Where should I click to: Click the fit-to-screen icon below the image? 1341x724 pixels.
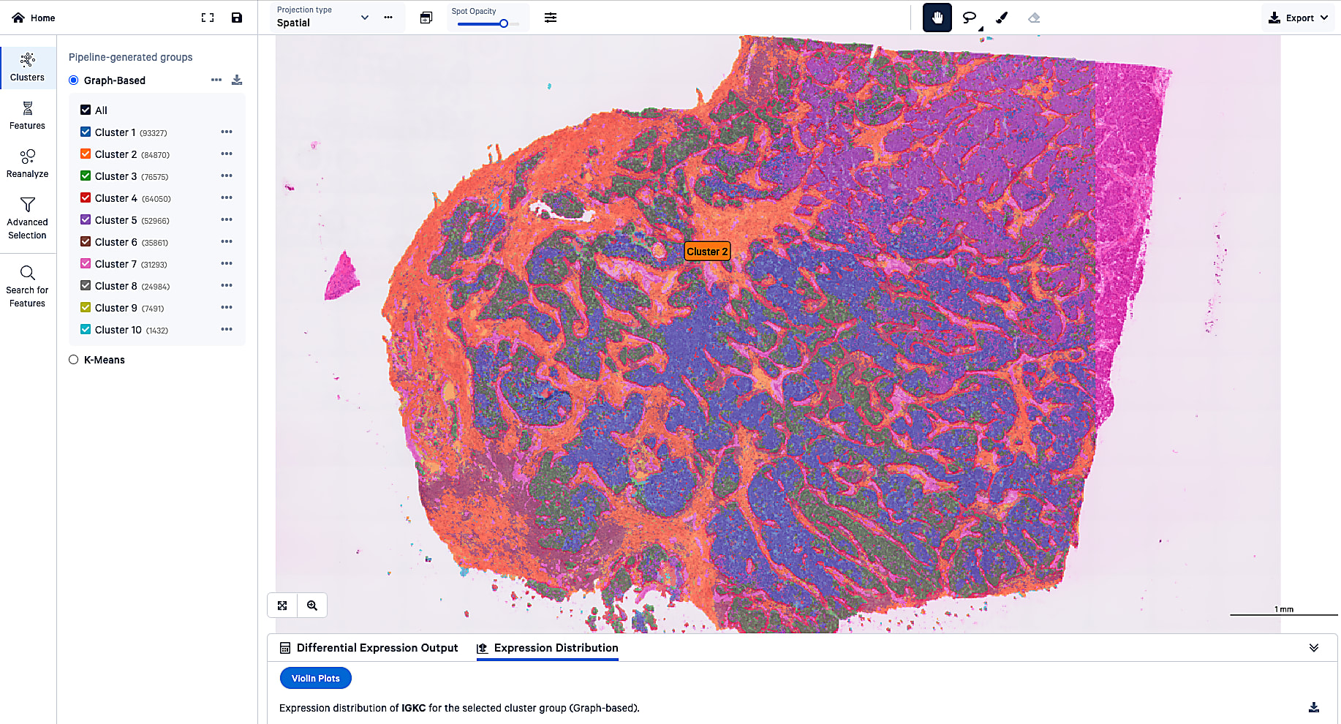[282, 605]
